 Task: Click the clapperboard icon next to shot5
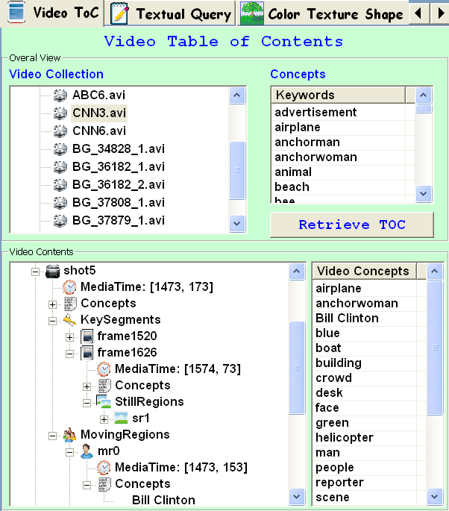(52, 271)
